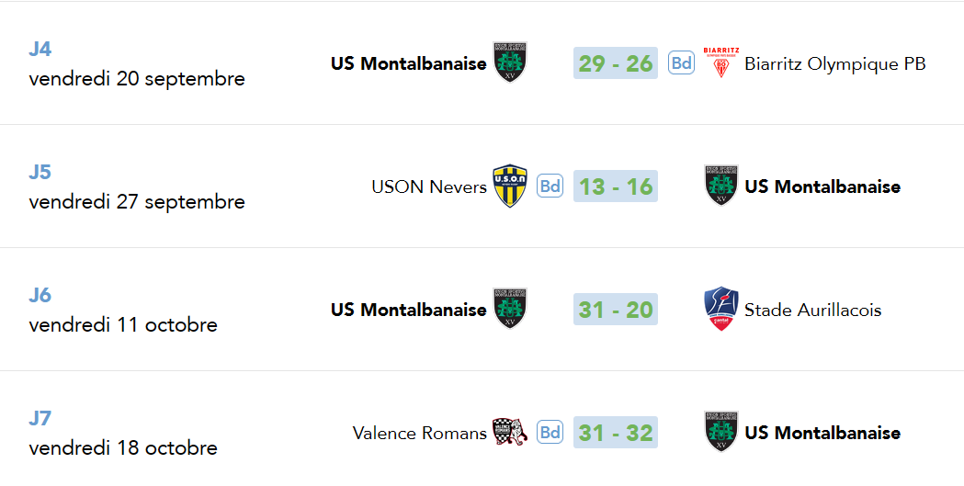The height and width of the screenshot is (486, 964).
Task: Click Valence Romans club logo
Action: click(510, 432)
